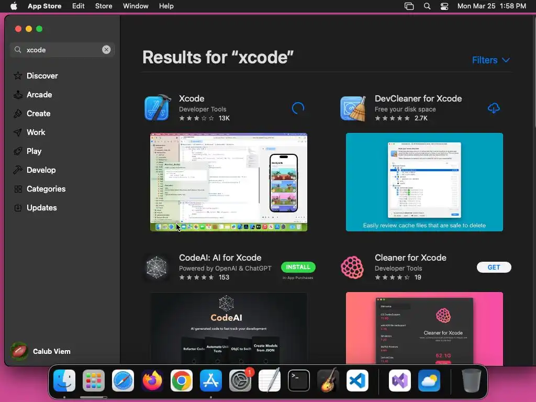The width and height of the screenshot is (536, 402).
Task: Open the DevCleaner for Xcode title
Action: [x=418, y=98]
